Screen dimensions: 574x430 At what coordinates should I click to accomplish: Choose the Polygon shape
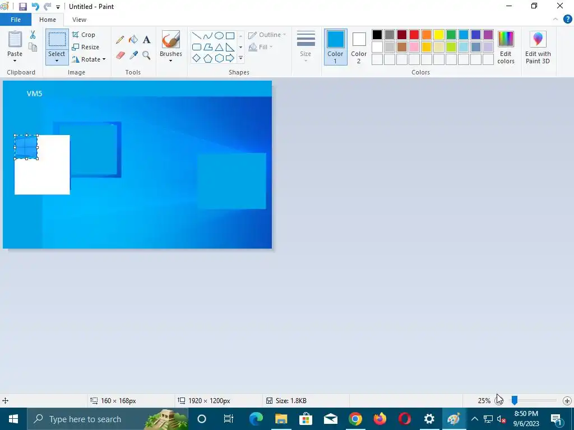click(208, 47)
